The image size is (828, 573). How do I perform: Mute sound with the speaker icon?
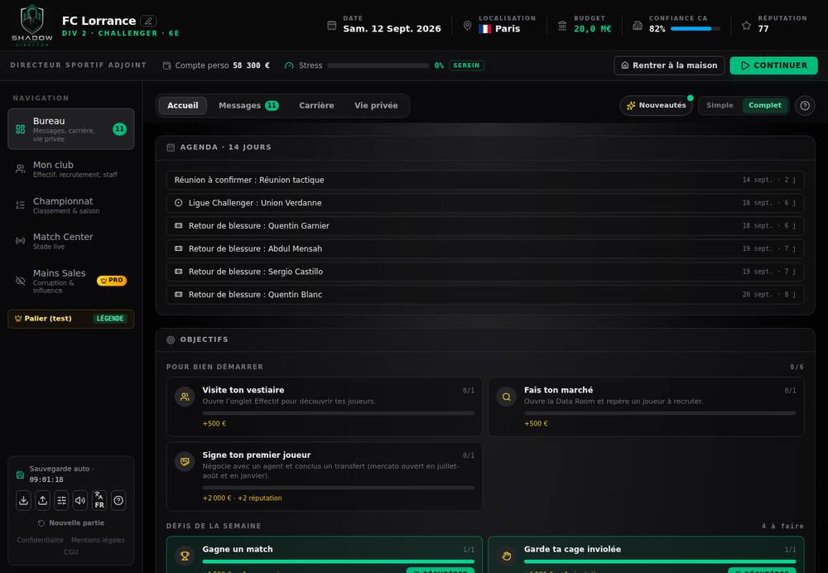(80, 501)
